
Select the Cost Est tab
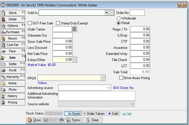coord(13,45)
